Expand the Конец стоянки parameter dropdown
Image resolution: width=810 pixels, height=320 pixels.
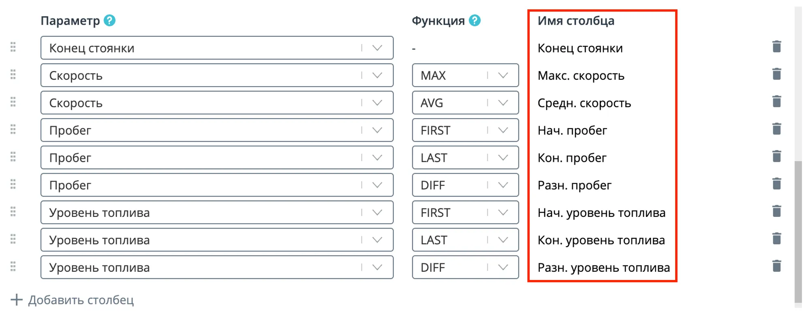click(x=217, y=48)
